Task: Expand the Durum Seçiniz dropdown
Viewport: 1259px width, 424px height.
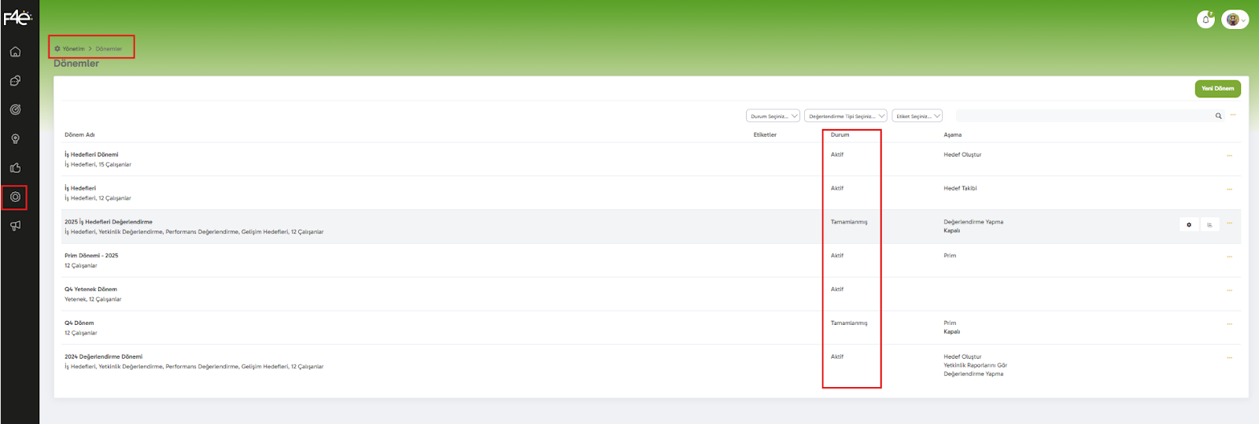Action: [x=773, y=116]
